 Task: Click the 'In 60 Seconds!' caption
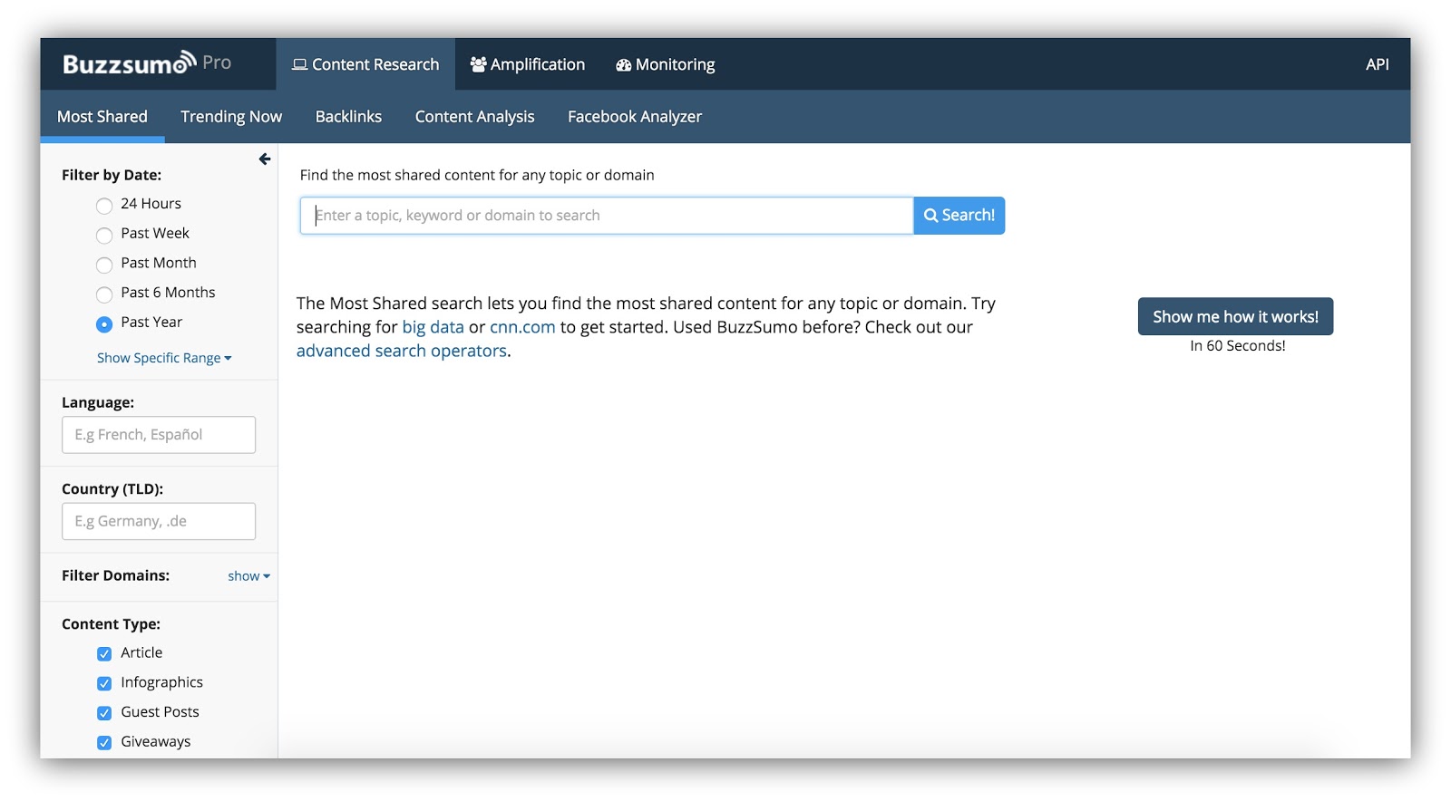[x=1237, y=345]
